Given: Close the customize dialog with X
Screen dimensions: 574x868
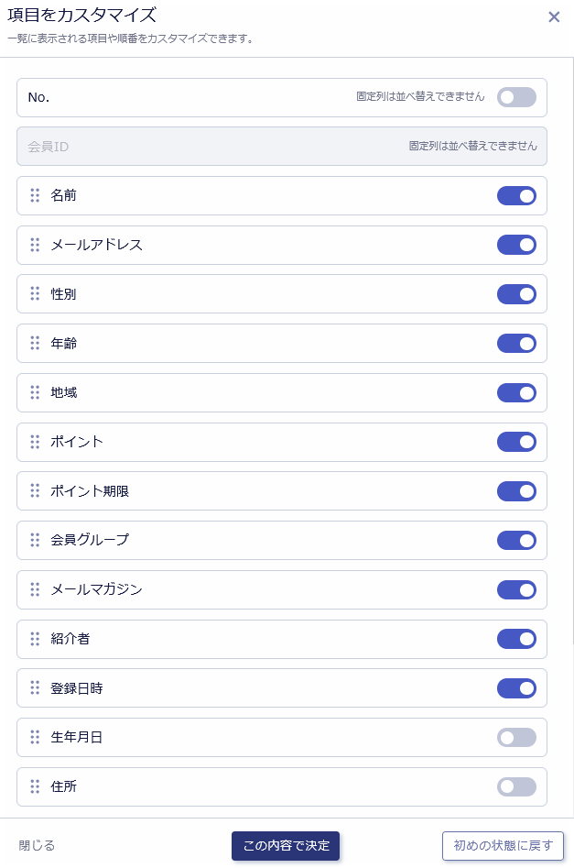Looking at the screenshot, I should click(554, 17).
